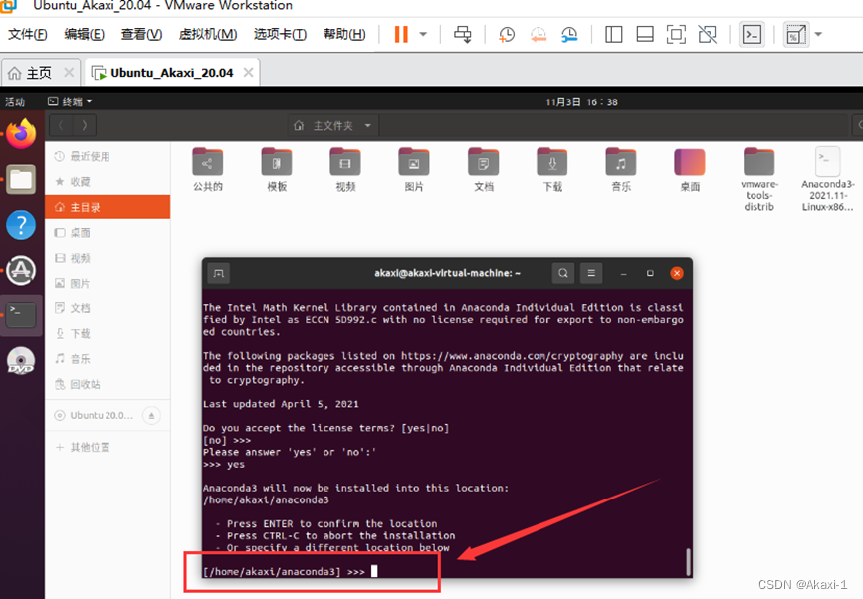The height and width of the screenshot is (599, 863).
Task: Select 视频 in the Files sidebar
Action: tap(108, 258)
